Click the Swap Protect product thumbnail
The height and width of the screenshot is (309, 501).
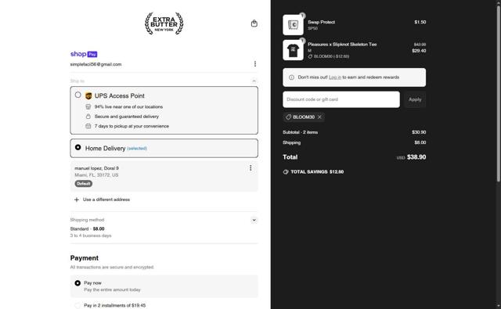293,25
